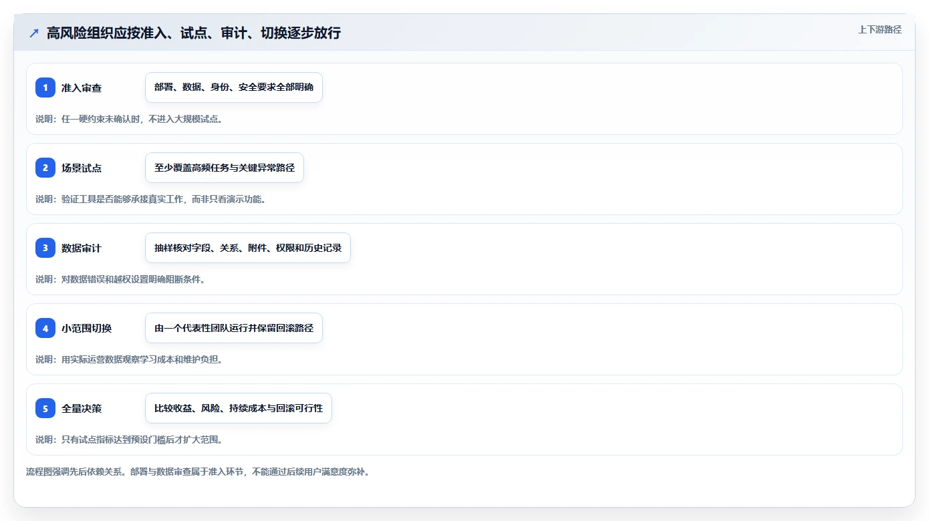Viewport: 929px width, 521px height.
Task: Click the 部署、数据、身份、安全要求全部明确 chip
Action: pos(234,88)
